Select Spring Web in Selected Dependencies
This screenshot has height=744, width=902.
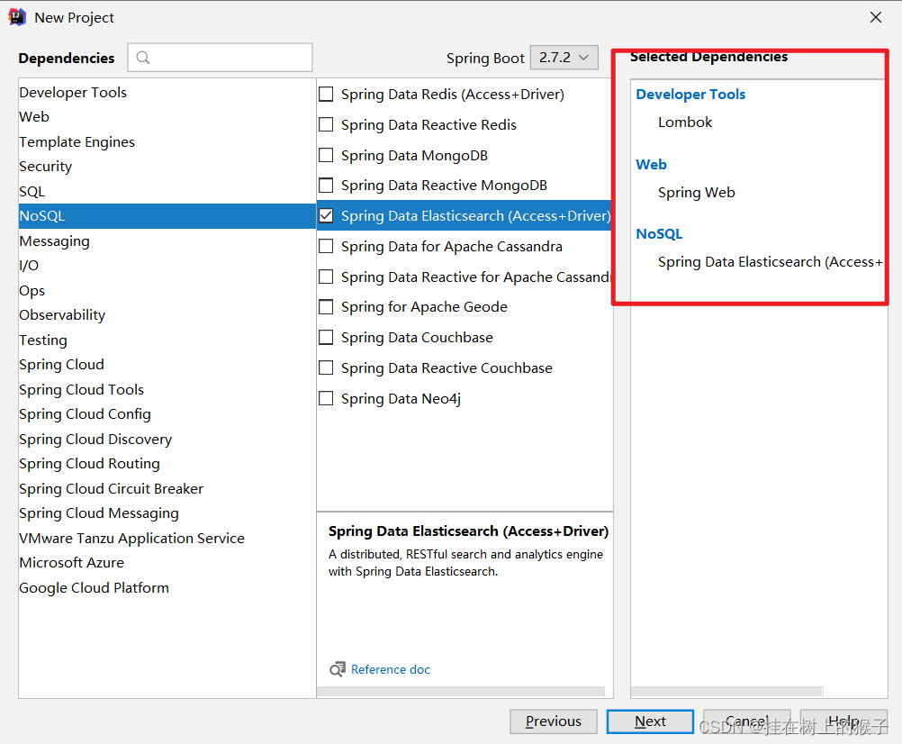[696, 193]
